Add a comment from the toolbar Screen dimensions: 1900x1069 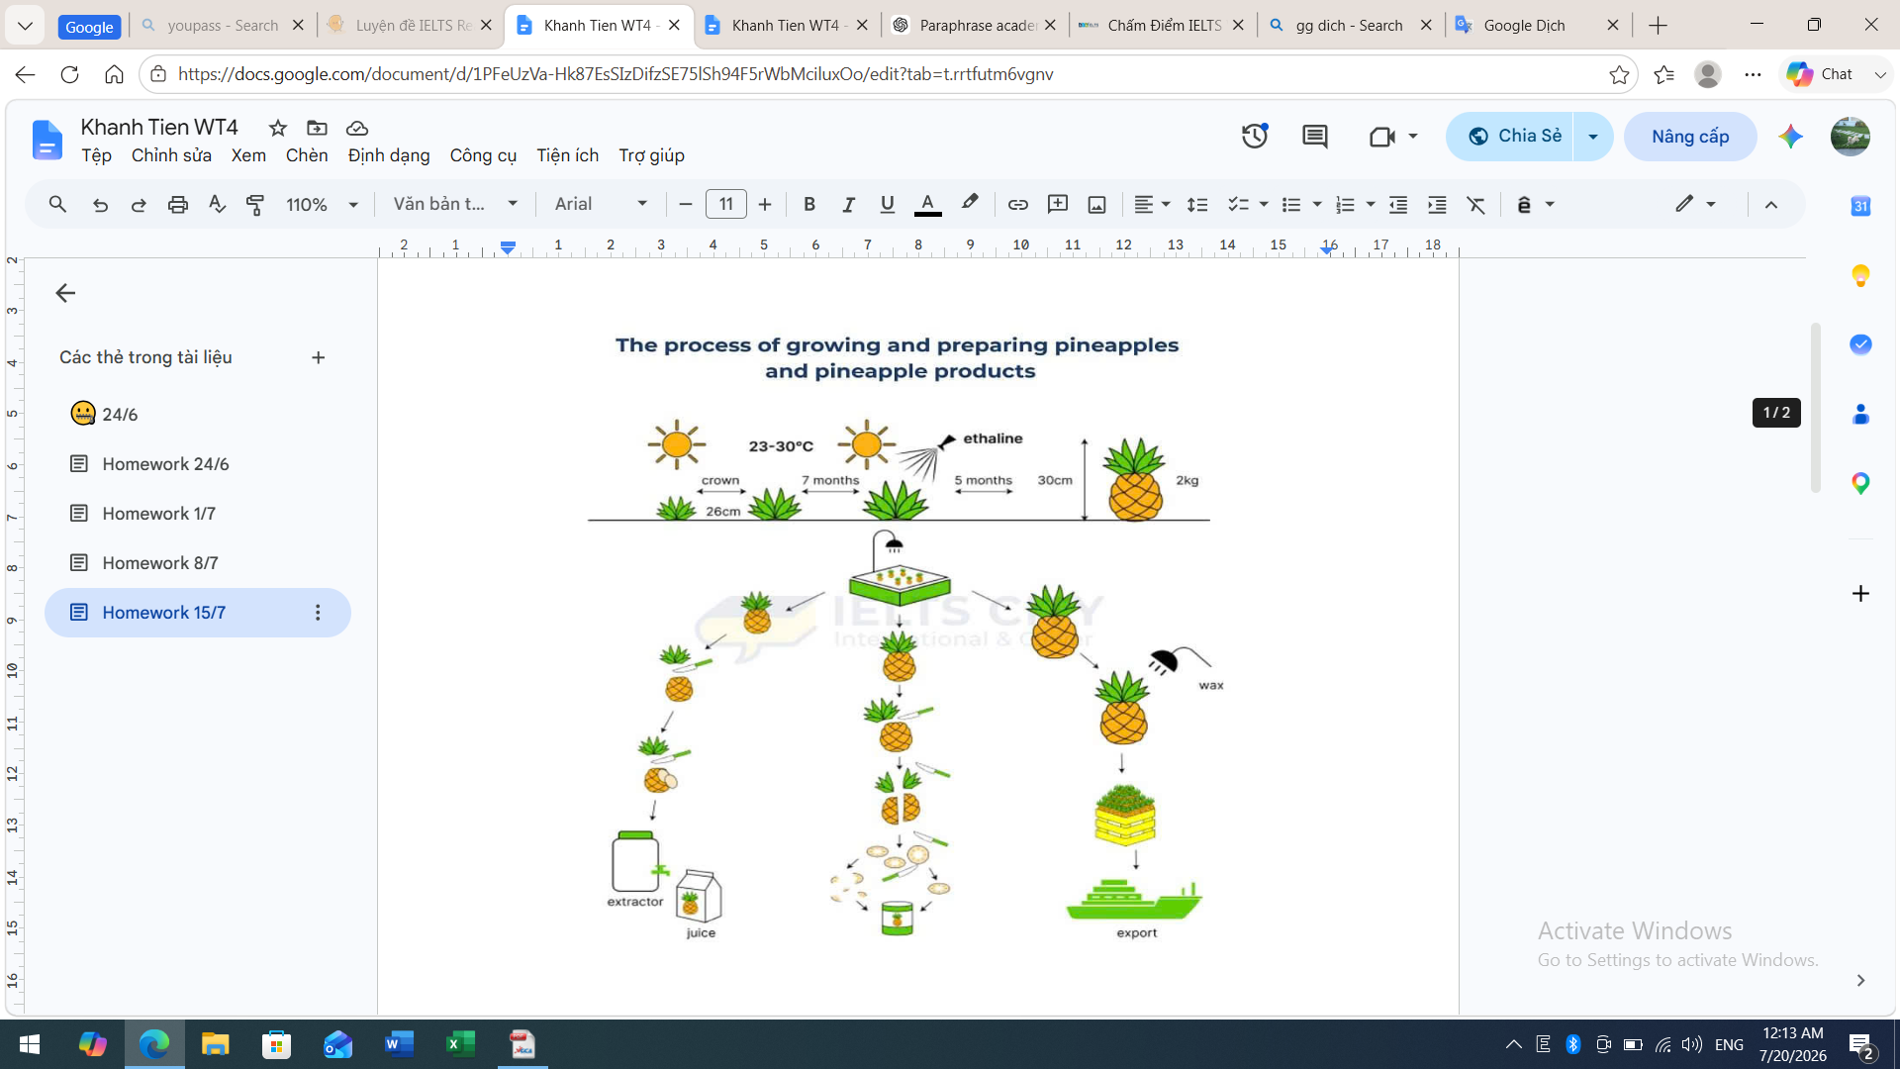tap(1058, 204)
